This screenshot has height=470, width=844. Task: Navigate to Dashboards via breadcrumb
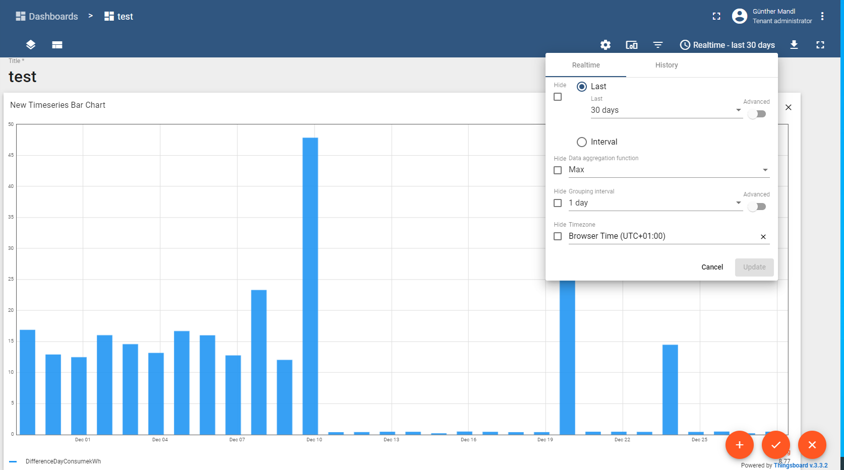[46, 16]
